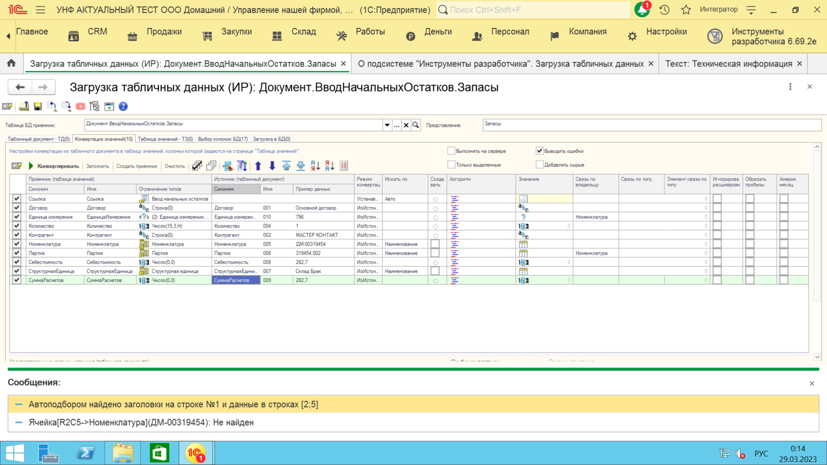The image size is (827, 465).
Task: Click the 'Конвертировать' button
Action: pyautogui.click(x=54, y=166)
